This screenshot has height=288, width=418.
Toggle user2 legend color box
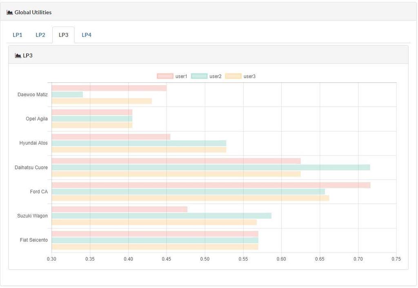[199, 76]
